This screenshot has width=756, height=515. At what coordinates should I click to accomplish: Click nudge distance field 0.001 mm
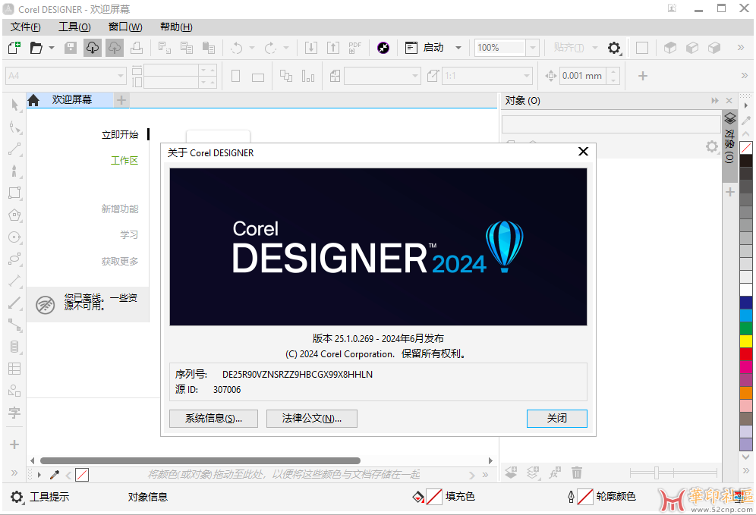pyautogui.click(x=582, y=76)
